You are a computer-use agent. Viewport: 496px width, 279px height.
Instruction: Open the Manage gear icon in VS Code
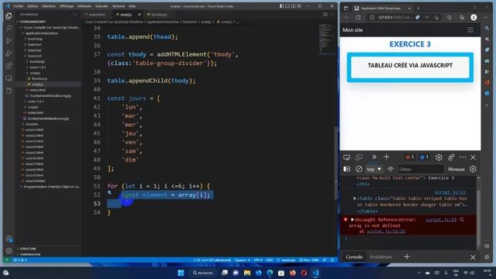(x=9, y=251)
